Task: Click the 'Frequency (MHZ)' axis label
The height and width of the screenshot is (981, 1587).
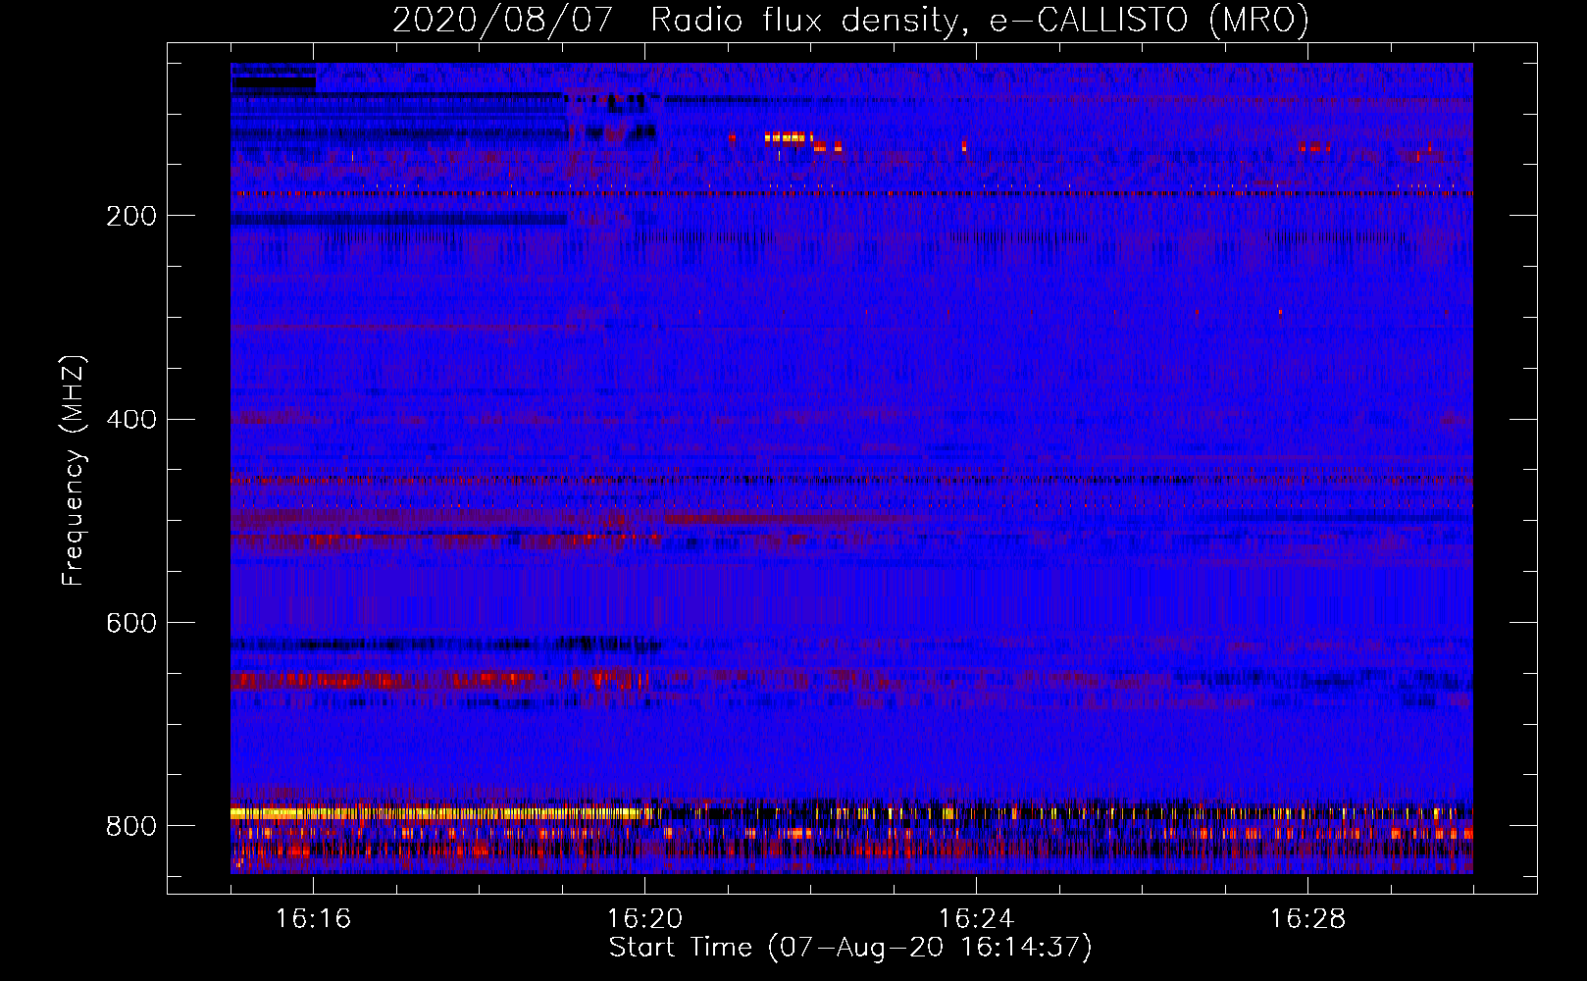Action: [x=74, y=470]
